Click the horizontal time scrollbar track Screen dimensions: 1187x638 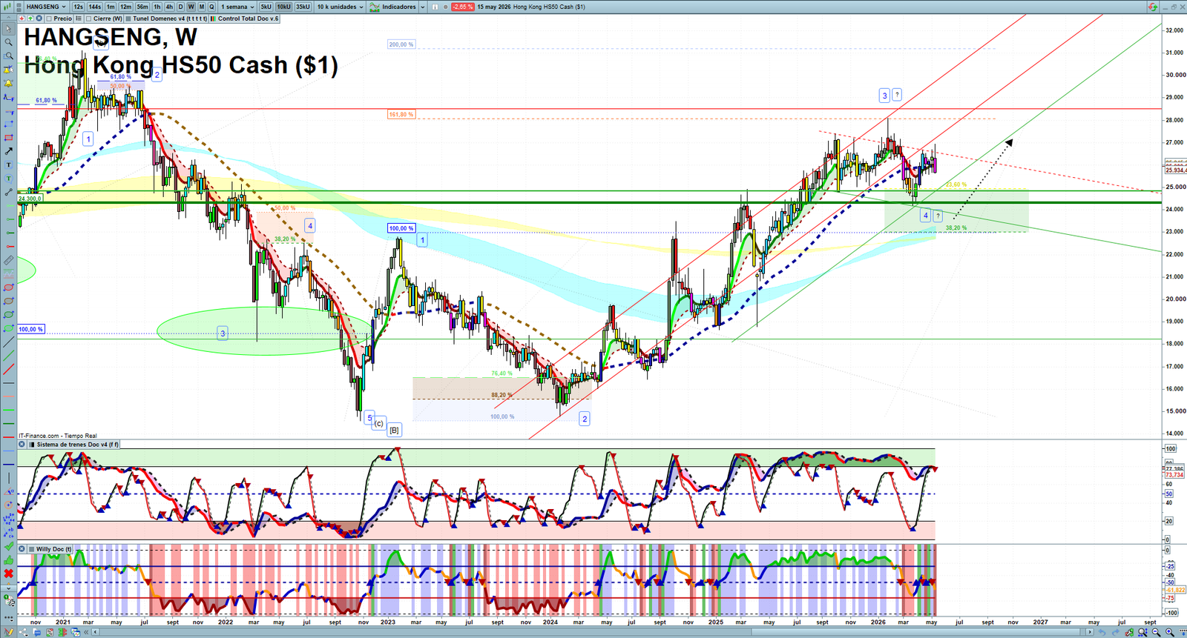click(593, 632)
